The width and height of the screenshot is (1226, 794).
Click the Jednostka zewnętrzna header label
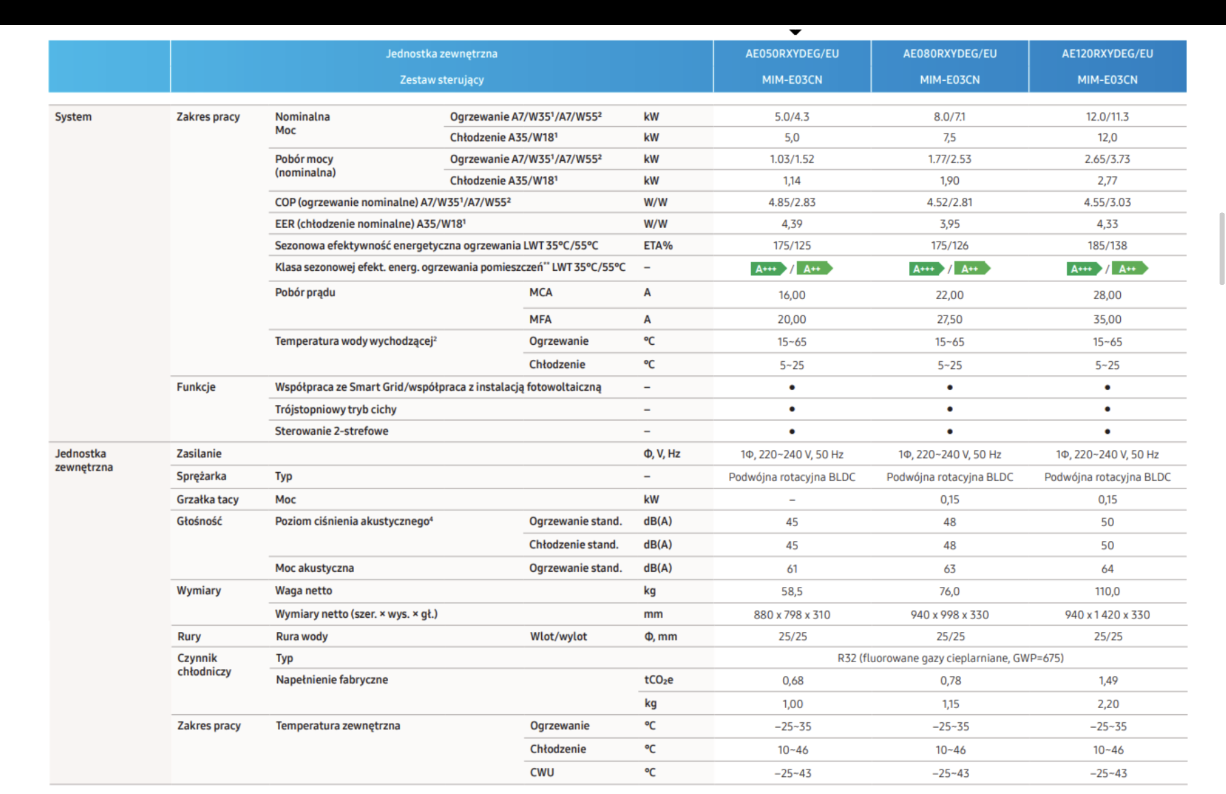(441, 53)
